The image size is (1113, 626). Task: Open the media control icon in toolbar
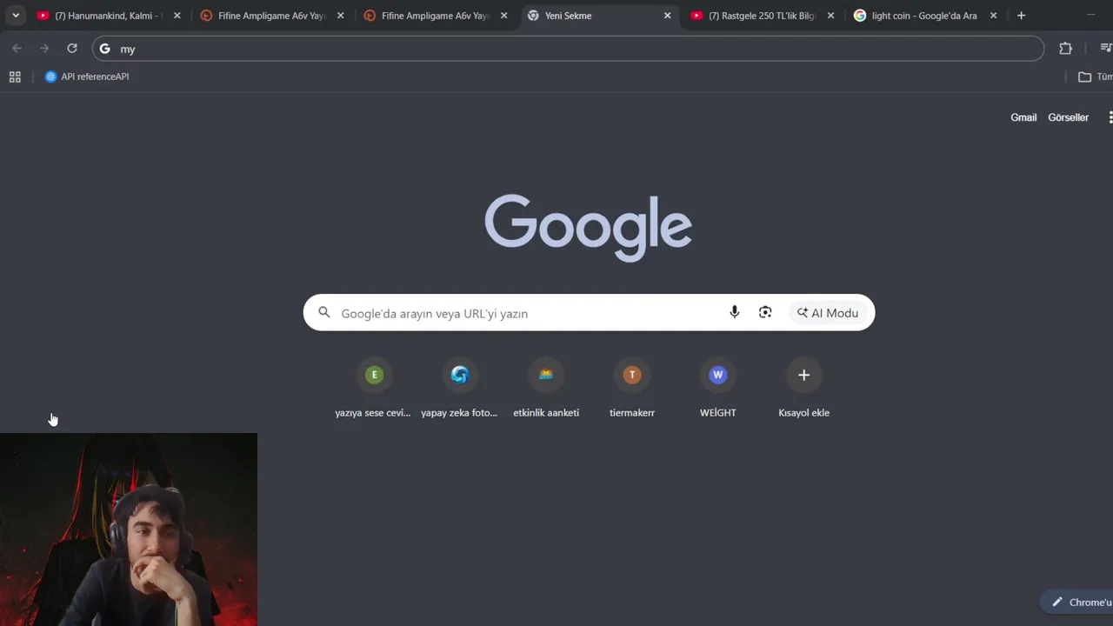(x=1105, y=49)
